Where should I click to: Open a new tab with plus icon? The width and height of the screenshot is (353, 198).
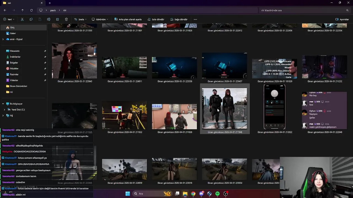click(50, 3)
